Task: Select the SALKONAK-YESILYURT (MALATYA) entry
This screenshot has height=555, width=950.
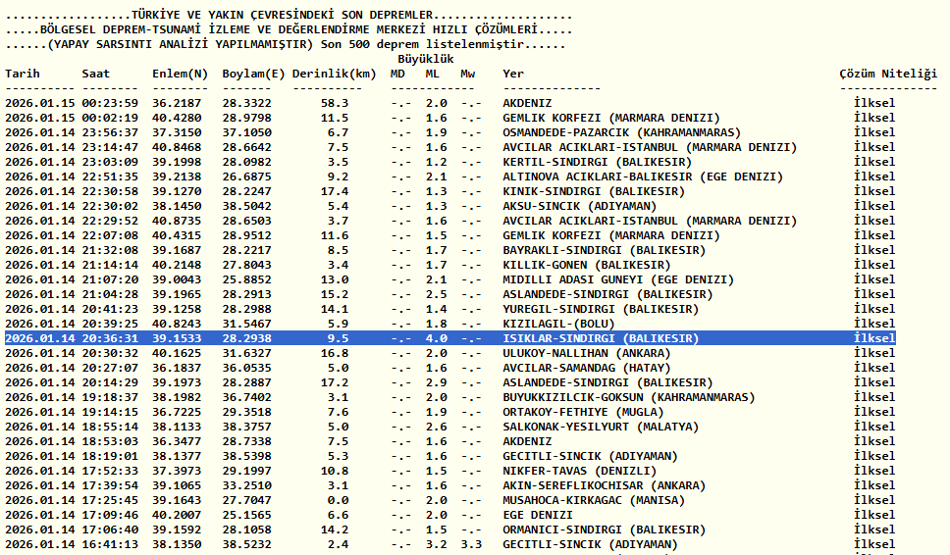Action: (600, 427)
